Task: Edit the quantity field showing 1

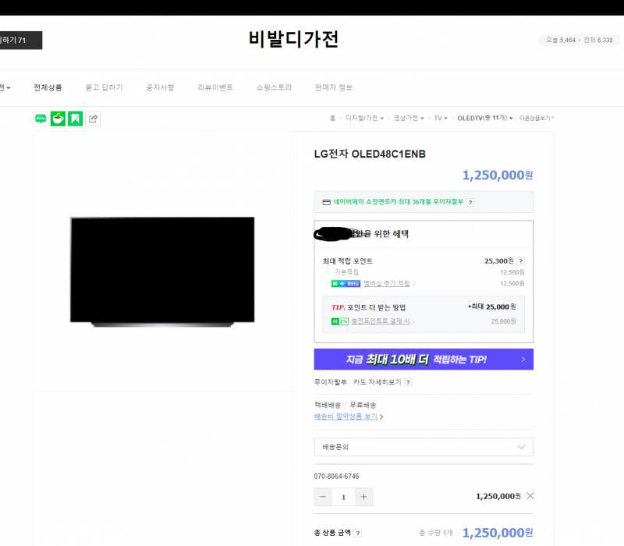Action: click(x=343, y=497)
